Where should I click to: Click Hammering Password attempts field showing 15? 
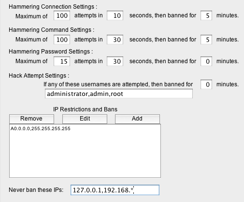click(62, 61)
